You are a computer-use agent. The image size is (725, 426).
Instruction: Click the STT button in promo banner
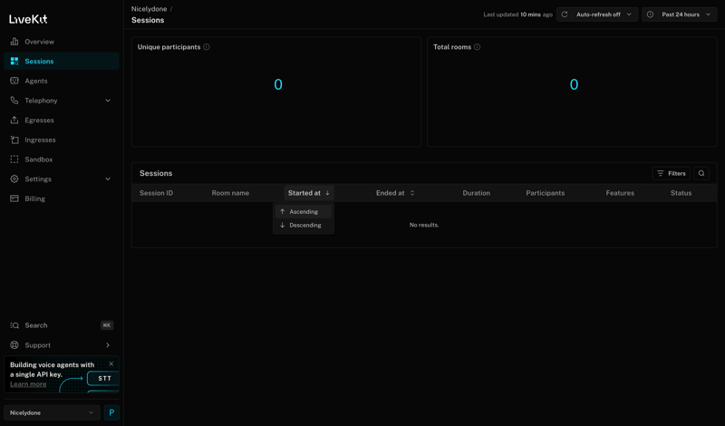click(x=103, y=378)
